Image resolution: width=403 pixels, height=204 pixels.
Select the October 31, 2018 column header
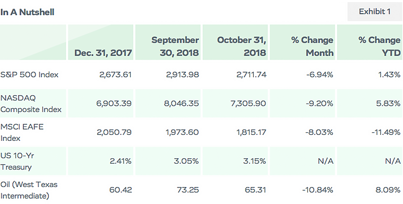click(242, 46)
